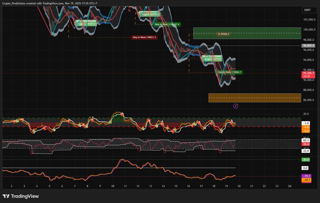
Task: Click the red Only in Wave 3 98511.3 label
Action: (x=144, y=37)
